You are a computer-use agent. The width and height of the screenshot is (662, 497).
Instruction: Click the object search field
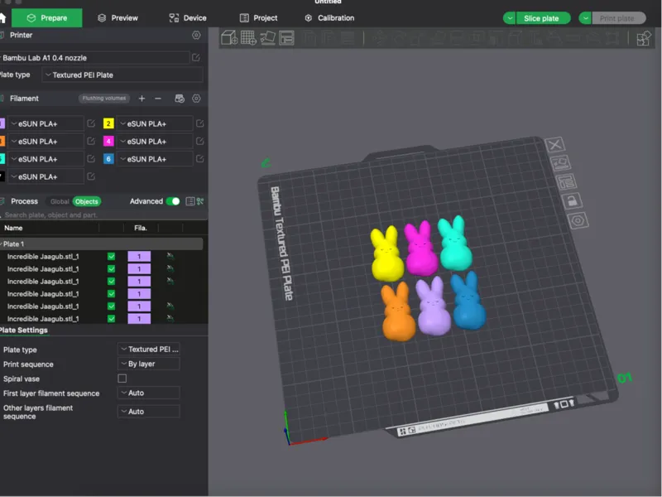(x=103, y=215)
